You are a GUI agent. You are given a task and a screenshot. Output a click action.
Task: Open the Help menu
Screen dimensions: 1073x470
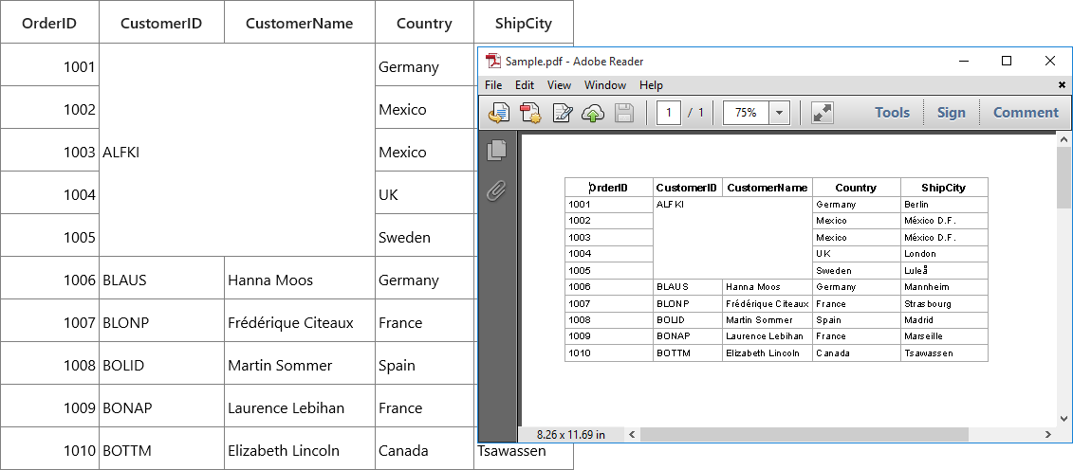651,85
